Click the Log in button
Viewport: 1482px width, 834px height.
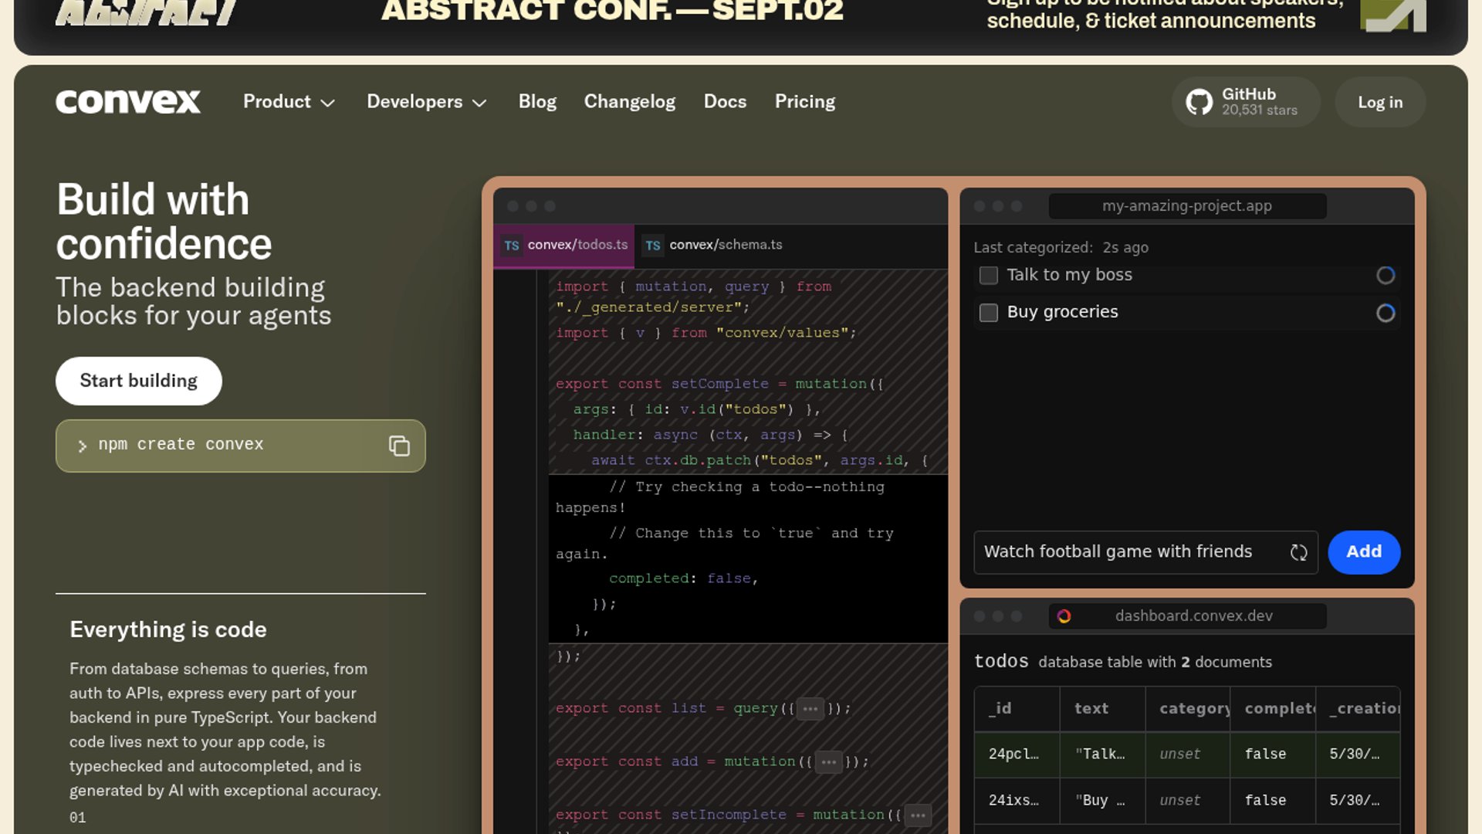tap(1380, 102)
